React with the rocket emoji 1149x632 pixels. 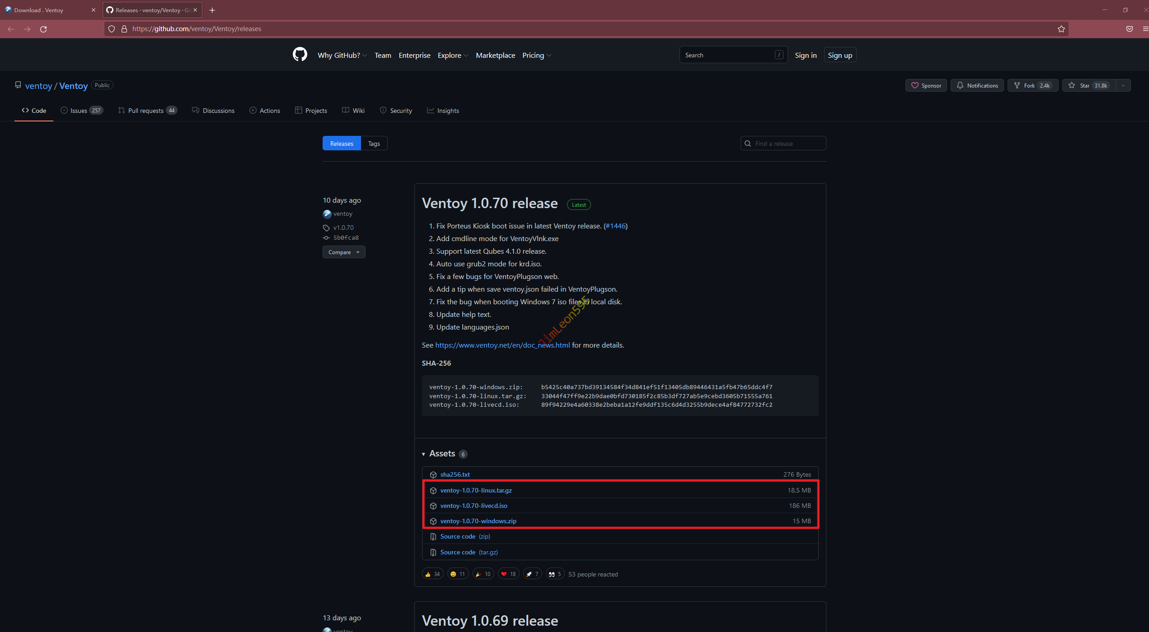tap(532, 574)
